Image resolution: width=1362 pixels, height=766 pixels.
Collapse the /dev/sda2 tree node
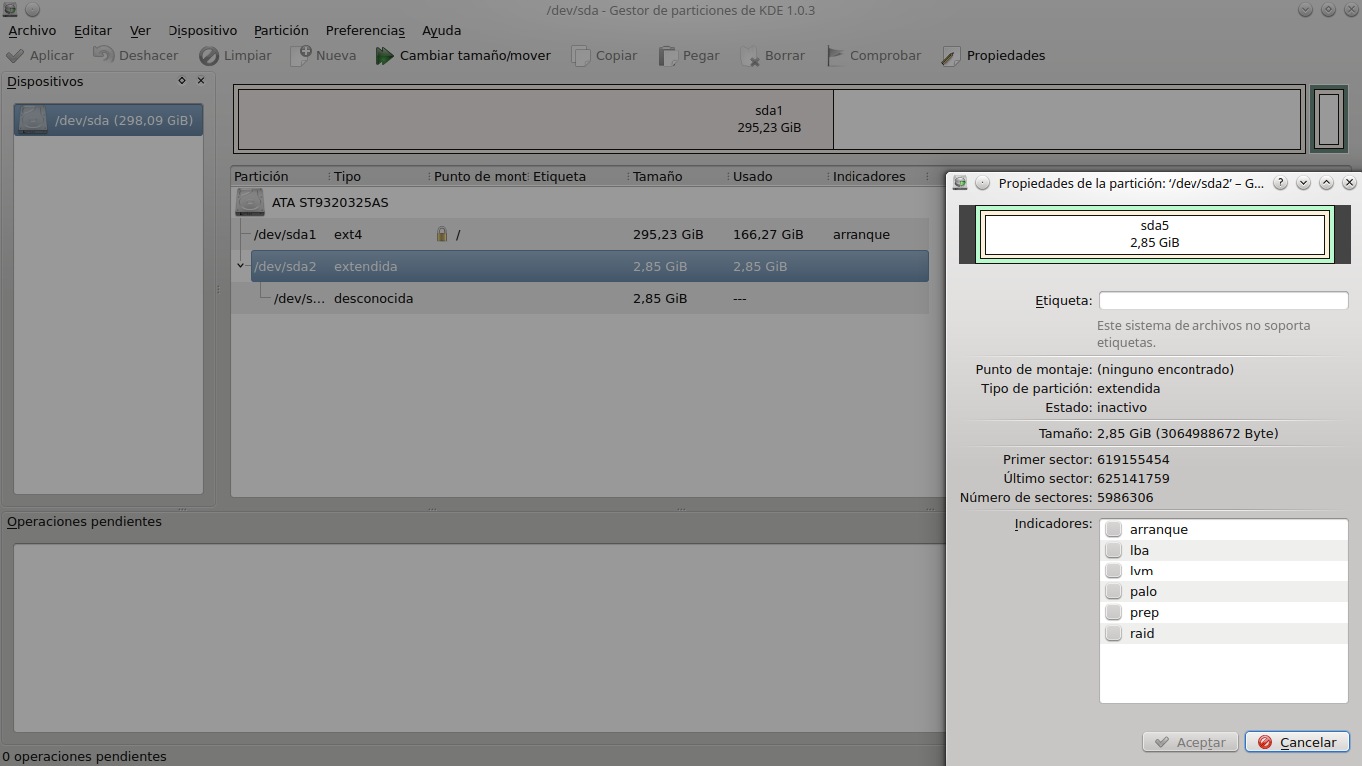click(x=240, y=266)
